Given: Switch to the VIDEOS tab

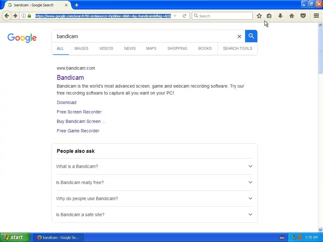Looking at the screenshot, I should [x=106, y=48].
